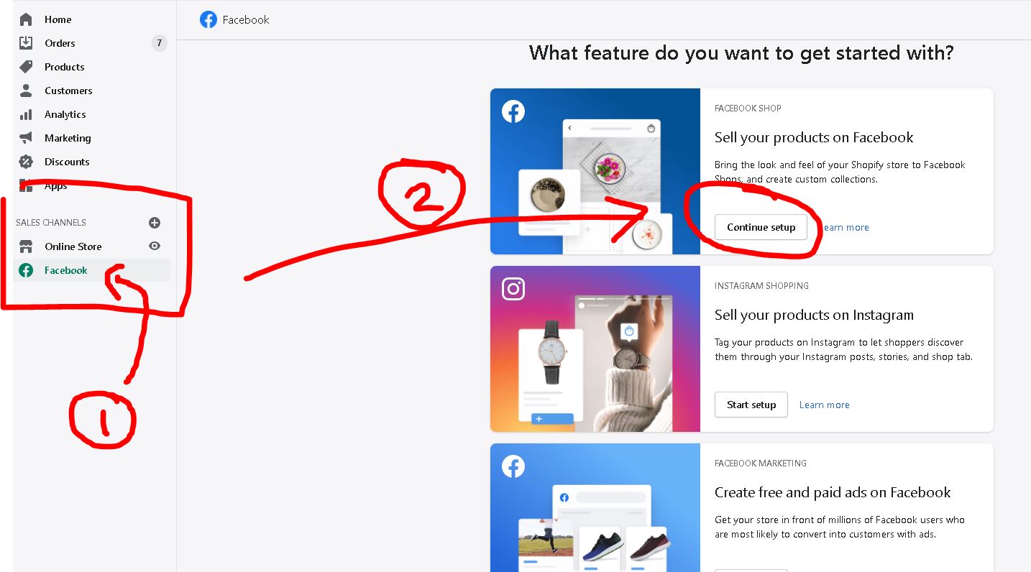The image size is (1031, 572).
Task: Select Facebook sales channel in sidebar
Action: 92,270
